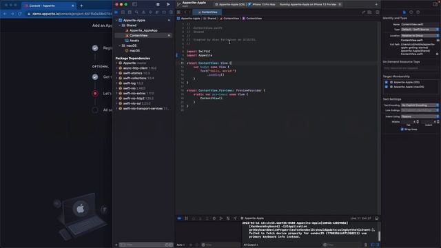Increment the Indent width stepper
441x248 pixels.
(x=438, y=121)
